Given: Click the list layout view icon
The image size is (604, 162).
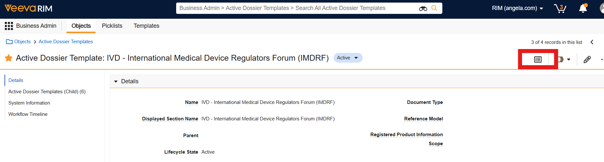Looking at the screenshot, I should click(538, 59).
